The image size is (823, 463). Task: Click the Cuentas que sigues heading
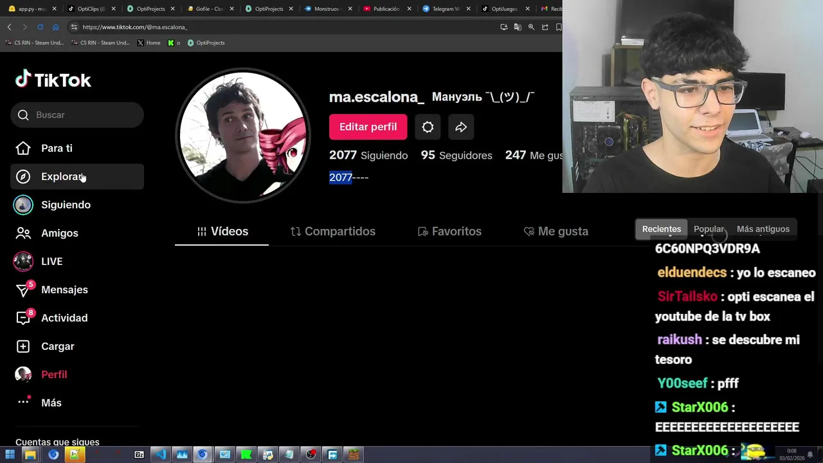tap(57, 442)
